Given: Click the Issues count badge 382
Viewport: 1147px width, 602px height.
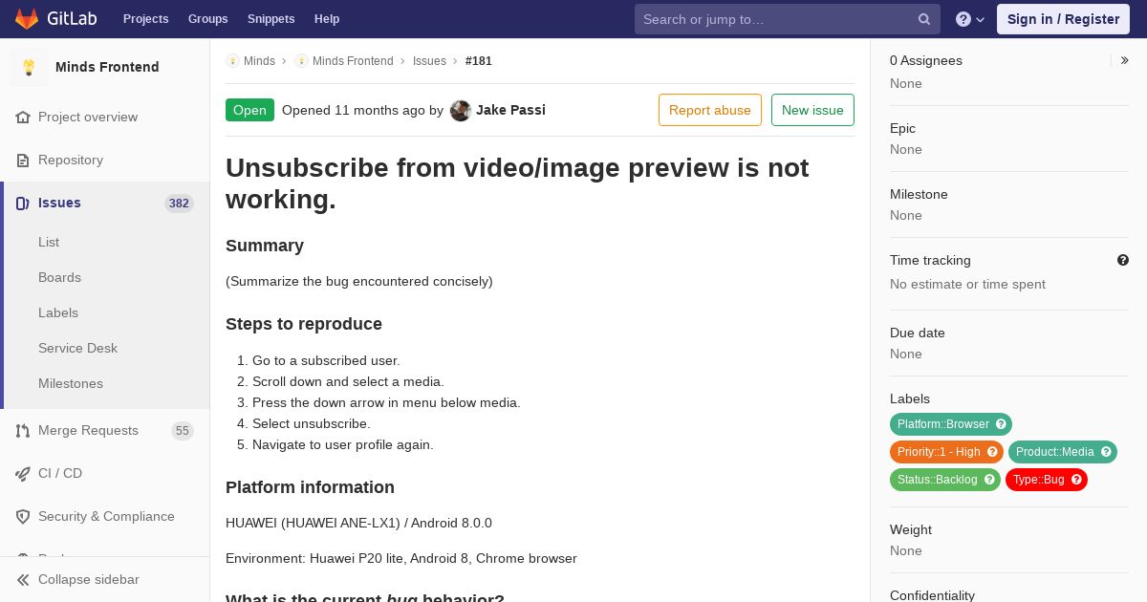Looking at the screenshot, I should (x=179, y=204).
